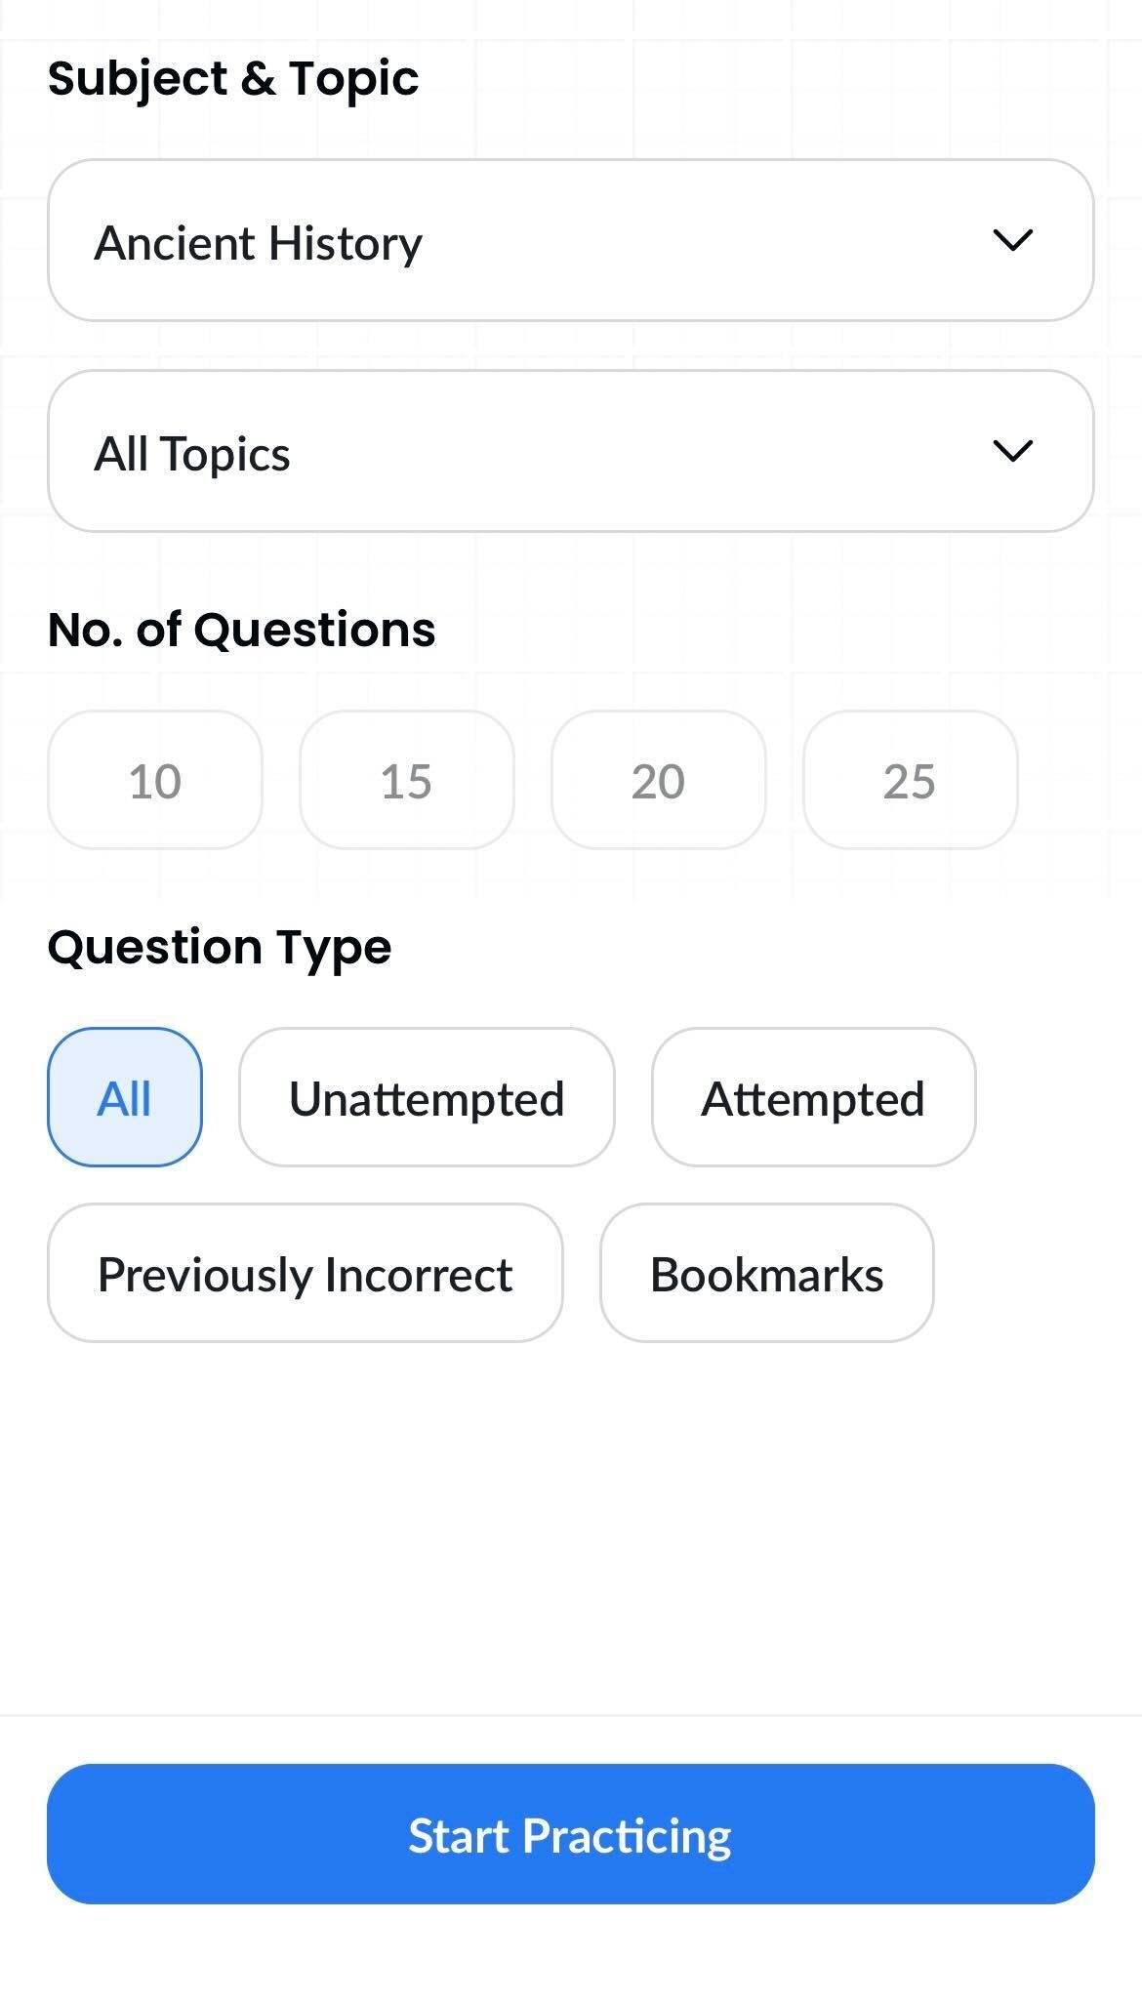Tap the All Topics text label
This screenshot has width=1142, height=2001.
coord(192,454)
